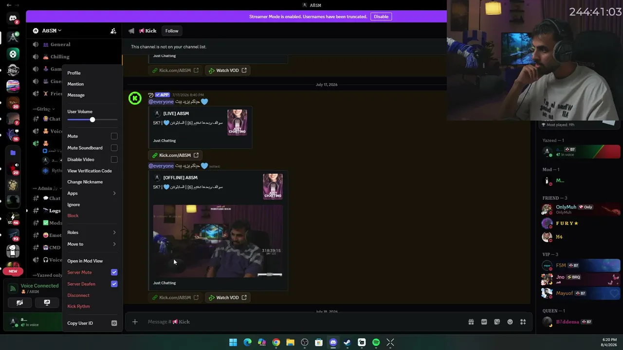Choose Open in Mod View
The width and height of the screenshot is (623, 350).
tap(92, 261)
